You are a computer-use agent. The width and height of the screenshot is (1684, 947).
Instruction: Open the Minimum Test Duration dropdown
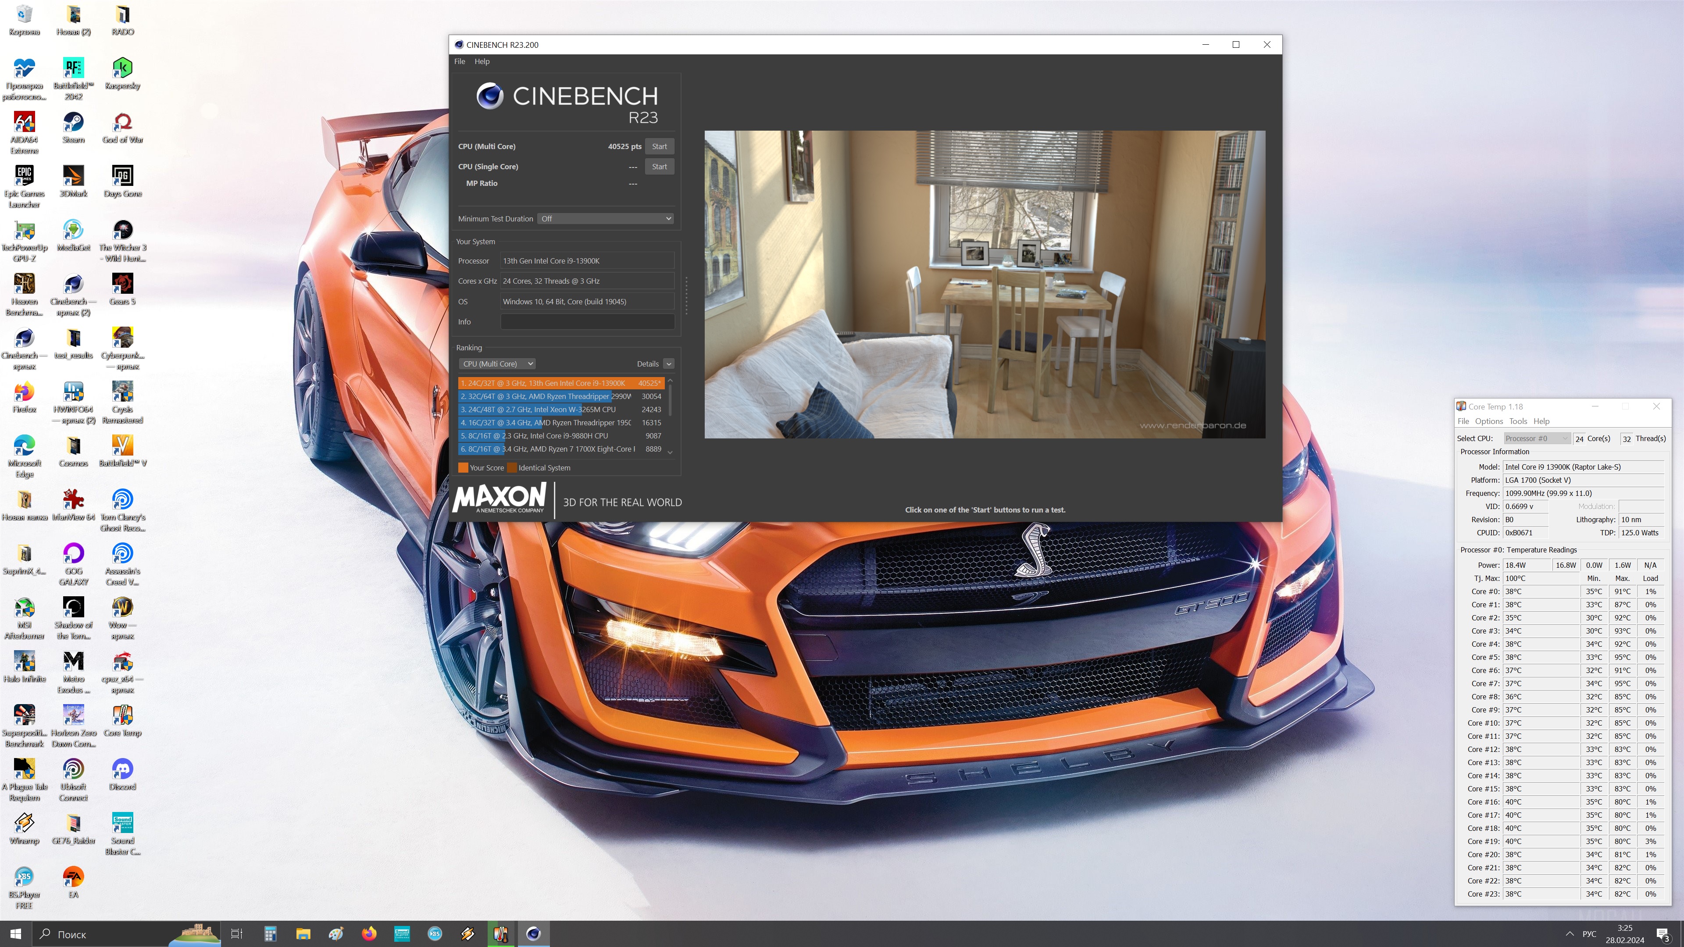click(x=605, y=218)
